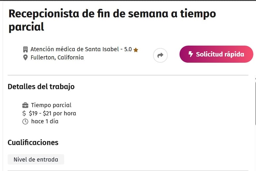Click the briefcase icon next to Tiempo parcial
Viewport: 256px width, 171px height.
coord(25,105)
